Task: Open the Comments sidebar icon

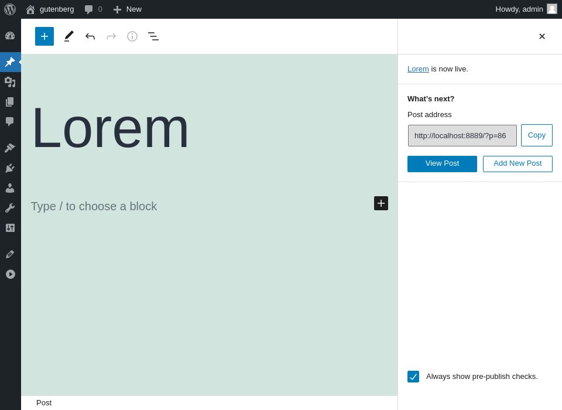Action: pos(10,122)
